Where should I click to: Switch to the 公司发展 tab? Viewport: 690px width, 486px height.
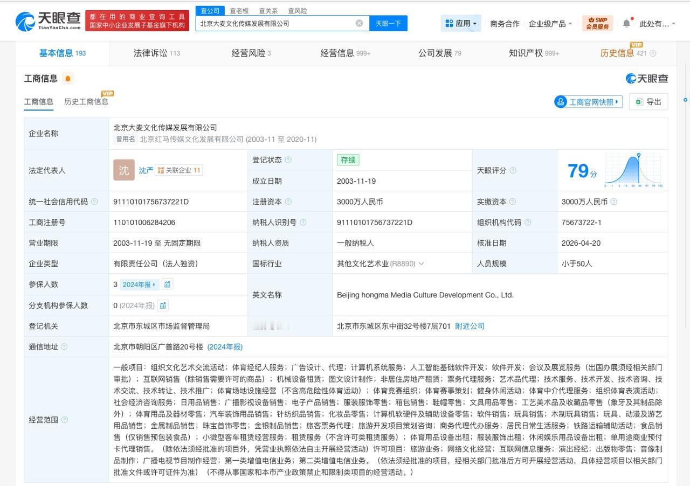pos(440,53)
